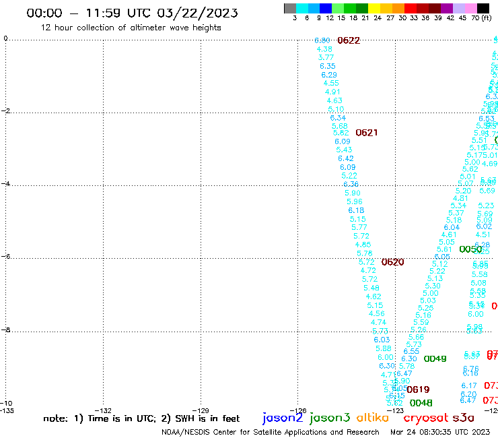Select the 4.85 wave height reading
Image resolution: width=498 pixels, height=438 pixels.
click(363, 245)
